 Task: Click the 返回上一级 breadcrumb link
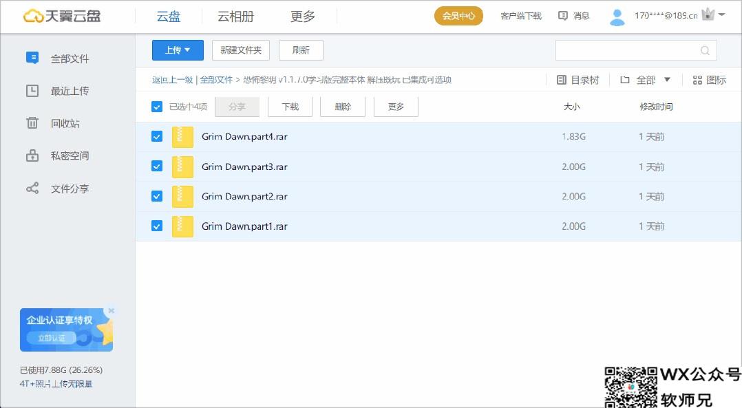[x=172, y=79]
